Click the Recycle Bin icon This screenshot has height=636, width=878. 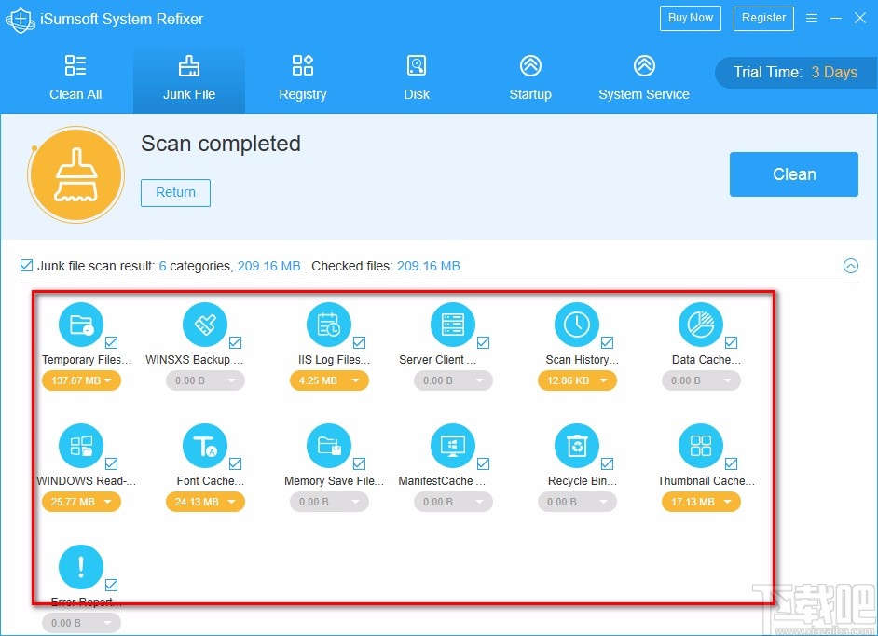(577, 446)
